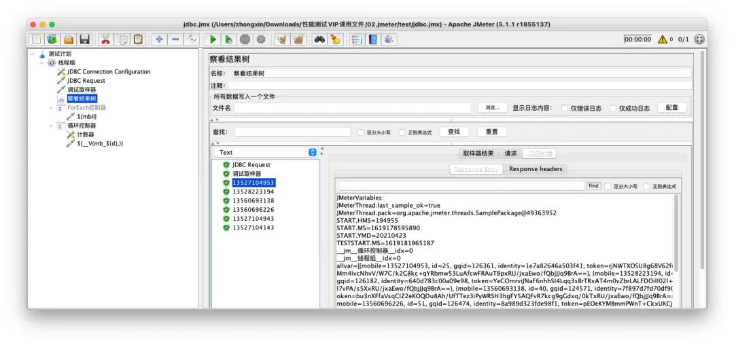Screen dimensions: 734x345
Task: Open the Templates icon in toolbar
Action: click(x=52, y=39)
